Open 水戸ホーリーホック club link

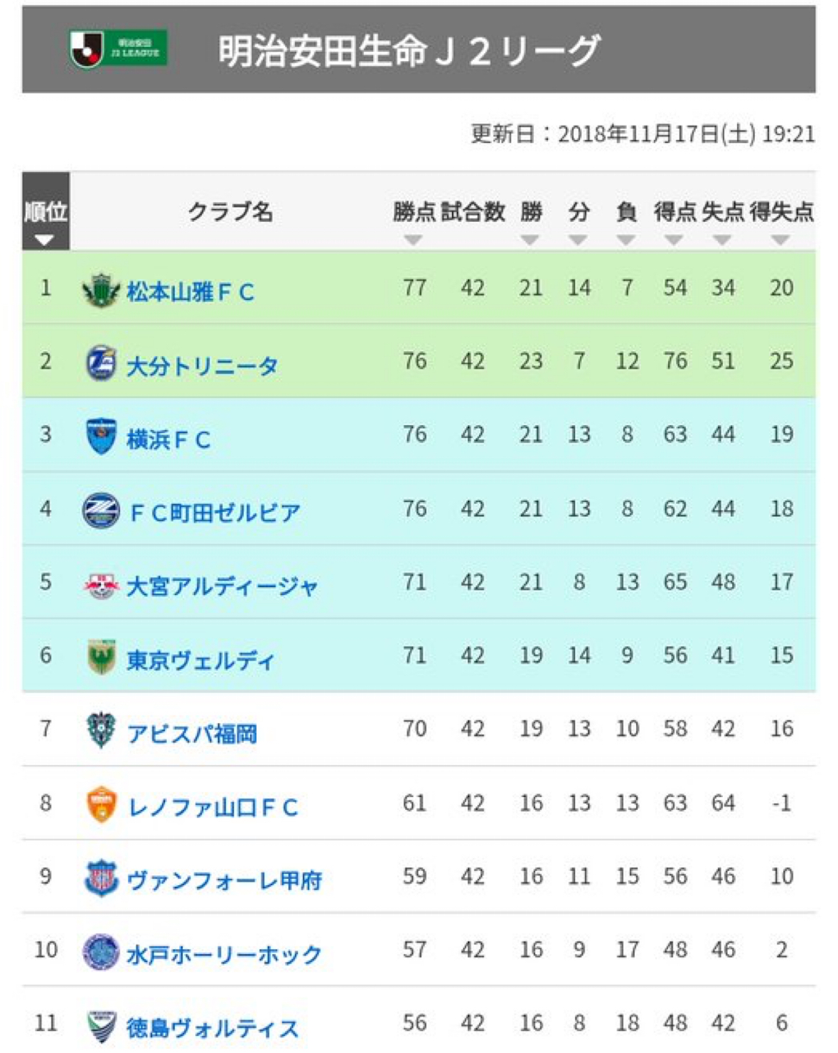pyautogui.click(x=224, y=953)
